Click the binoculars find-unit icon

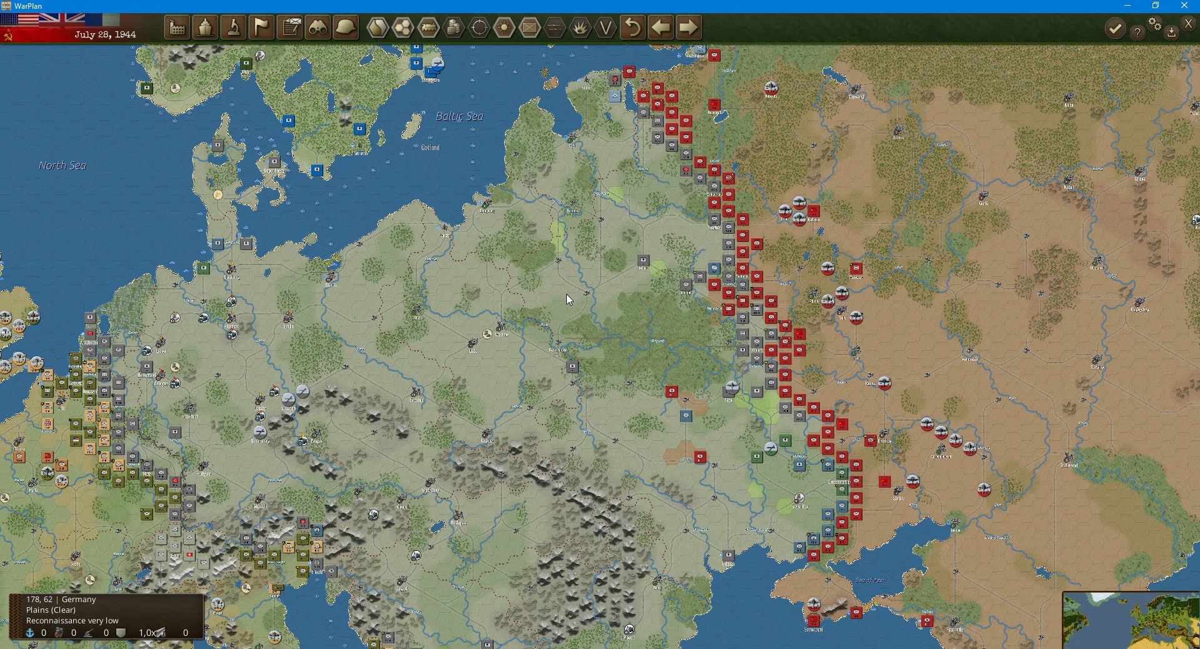[x=318, y=28]
